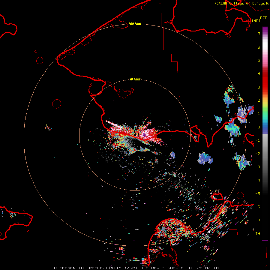
Task: Click the 0 value on the color scale
Action: pos(259,127)
